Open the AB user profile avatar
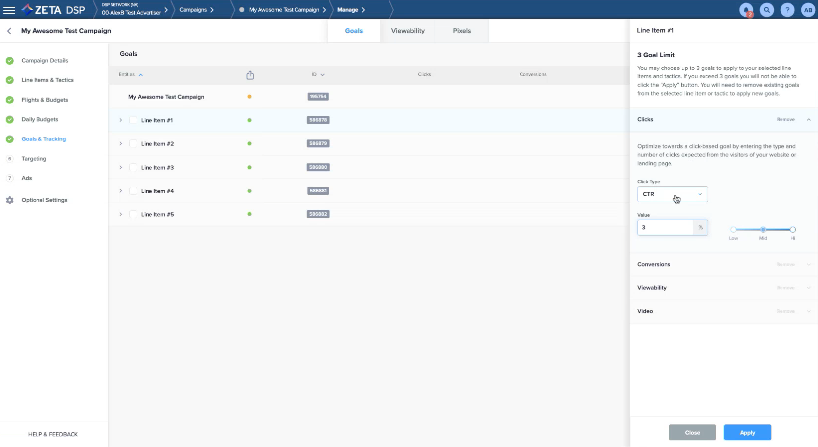Image resolution: width=818 pixels, height=447 pixels. pyautogui.click(x=808, y=10)
